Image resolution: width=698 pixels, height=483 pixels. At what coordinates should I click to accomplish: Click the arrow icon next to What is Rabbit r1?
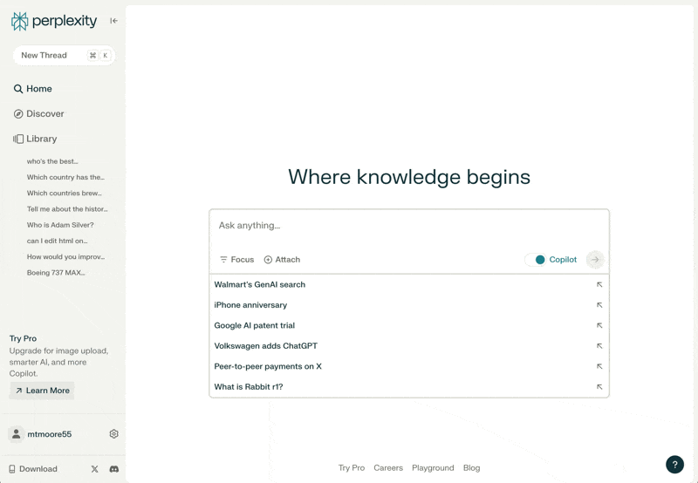(599, 387)
